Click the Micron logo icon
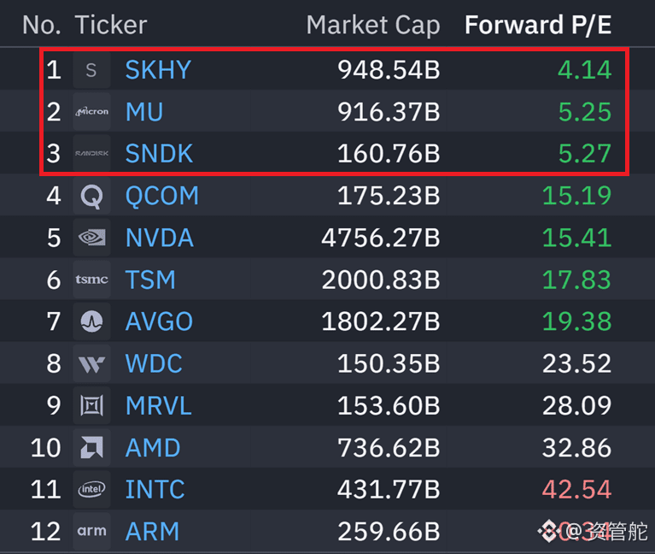 [91, 112]
